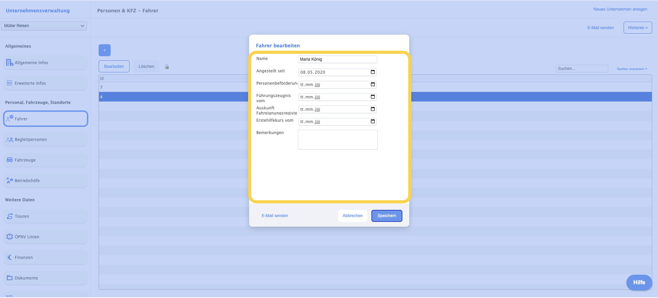Open Touren using its route icon
This screenshot has height=298, width=658.
pos(10,216)
